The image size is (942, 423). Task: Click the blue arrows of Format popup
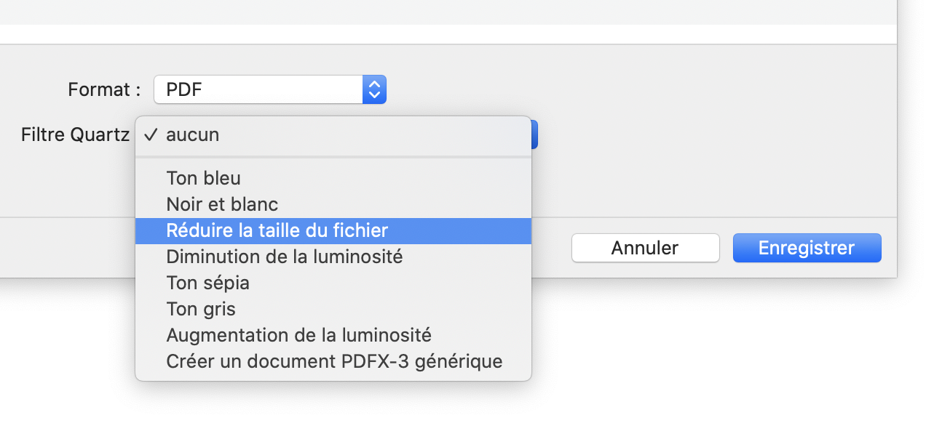[374, 90]
